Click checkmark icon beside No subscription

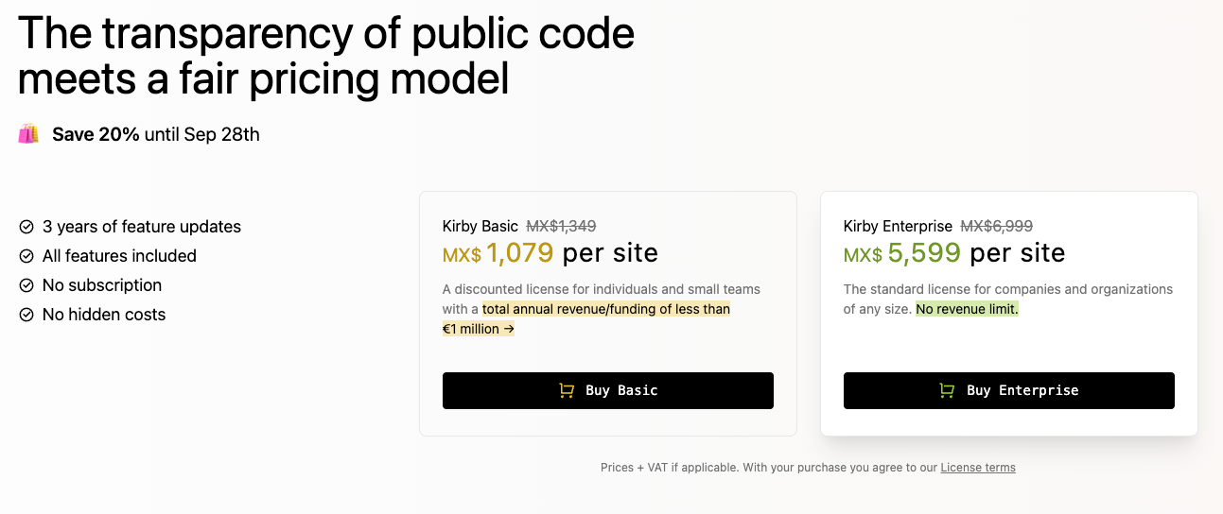26,285
